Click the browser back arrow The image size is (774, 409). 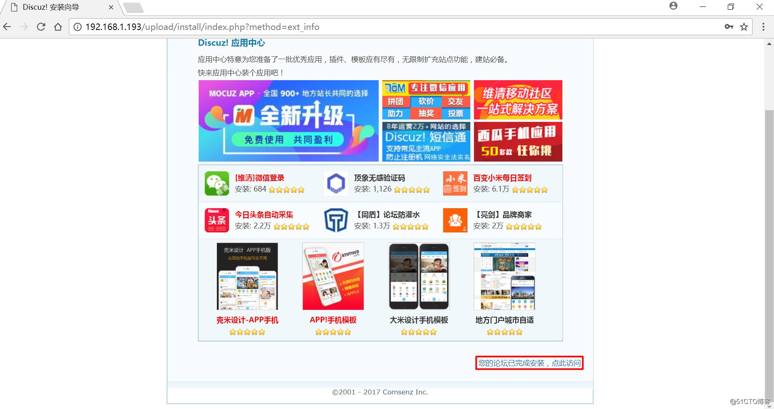coord(7,27)
